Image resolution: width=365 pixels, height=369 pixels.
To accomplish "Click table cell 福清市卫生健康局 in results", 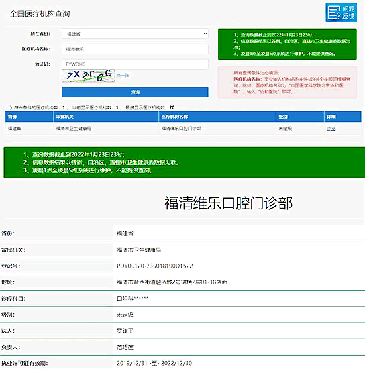I will click(74, 129).
